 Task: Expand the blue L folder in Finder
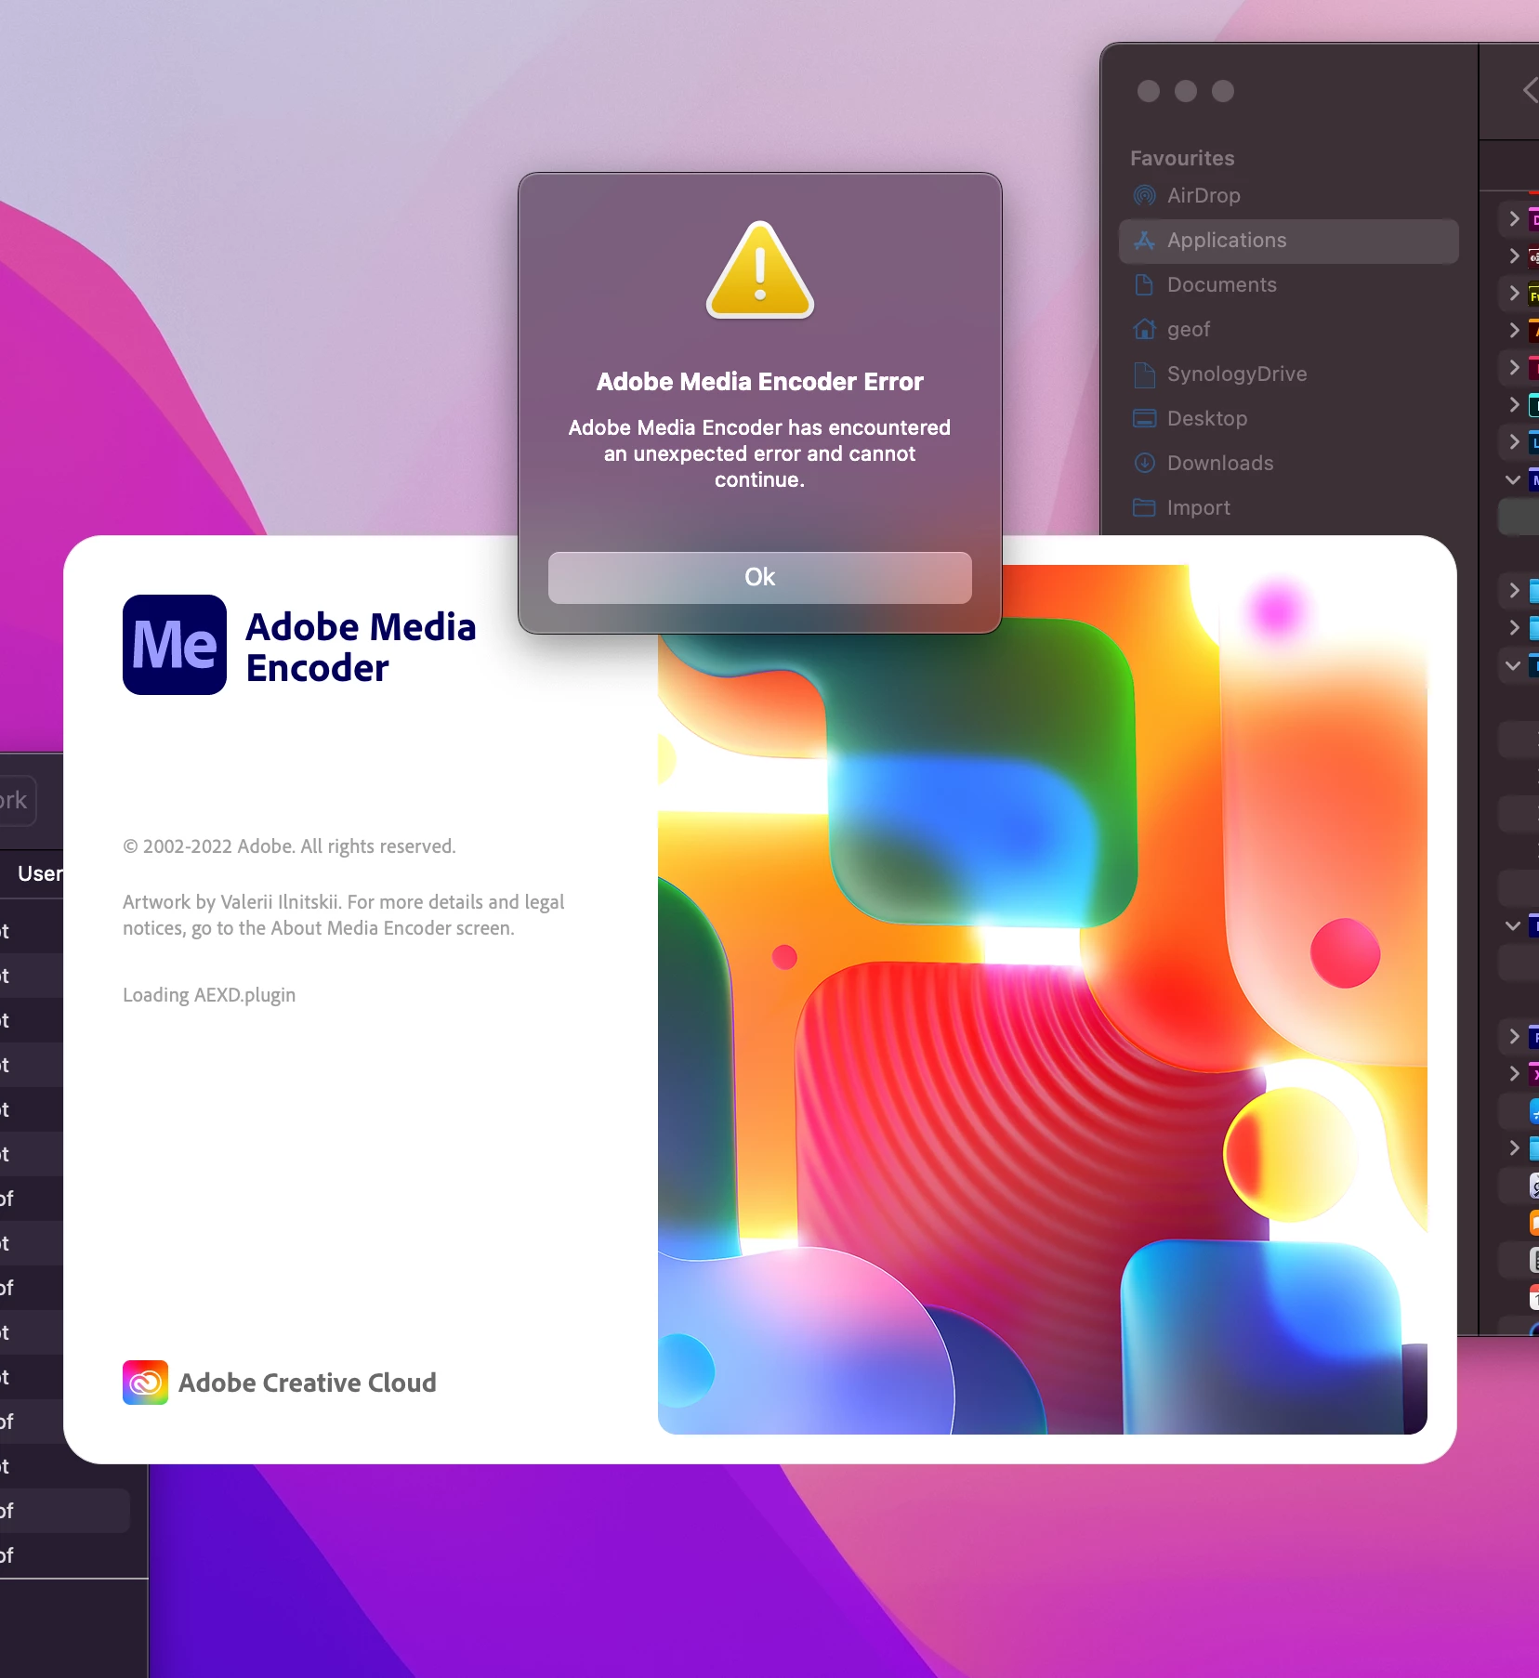pos(1514,442)
